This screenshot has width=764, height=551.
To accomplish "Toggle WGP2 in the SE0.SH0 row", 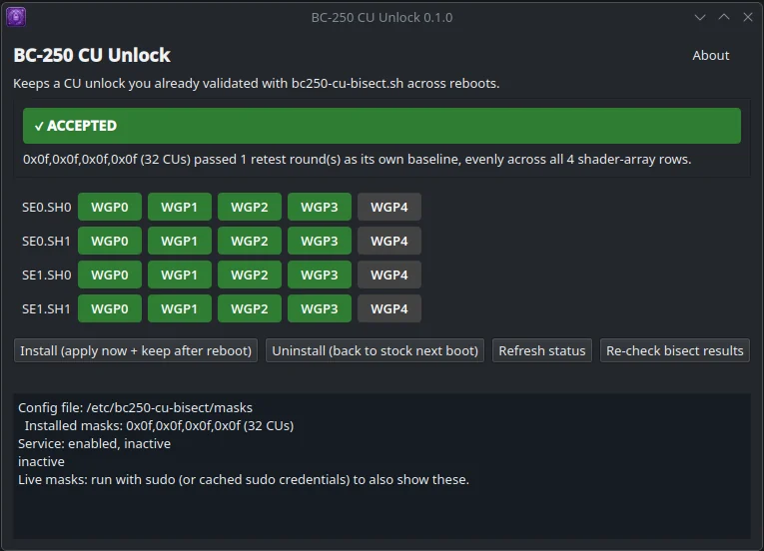I will coord(250,207).
